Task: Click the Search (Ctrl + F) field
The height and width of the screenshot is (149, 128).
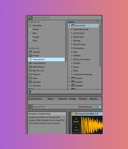Action: 67,18
